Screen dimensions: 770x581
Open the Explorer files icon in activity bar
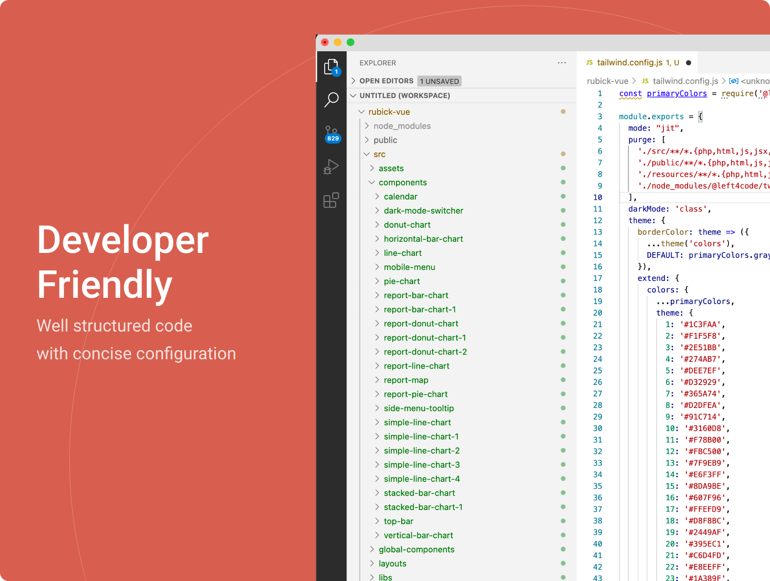[332, 67]
